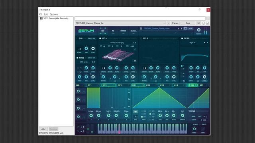Click Serum previous preset arrow
The width and height of the screenshot is (255, 143).
(x=178, y=29)
